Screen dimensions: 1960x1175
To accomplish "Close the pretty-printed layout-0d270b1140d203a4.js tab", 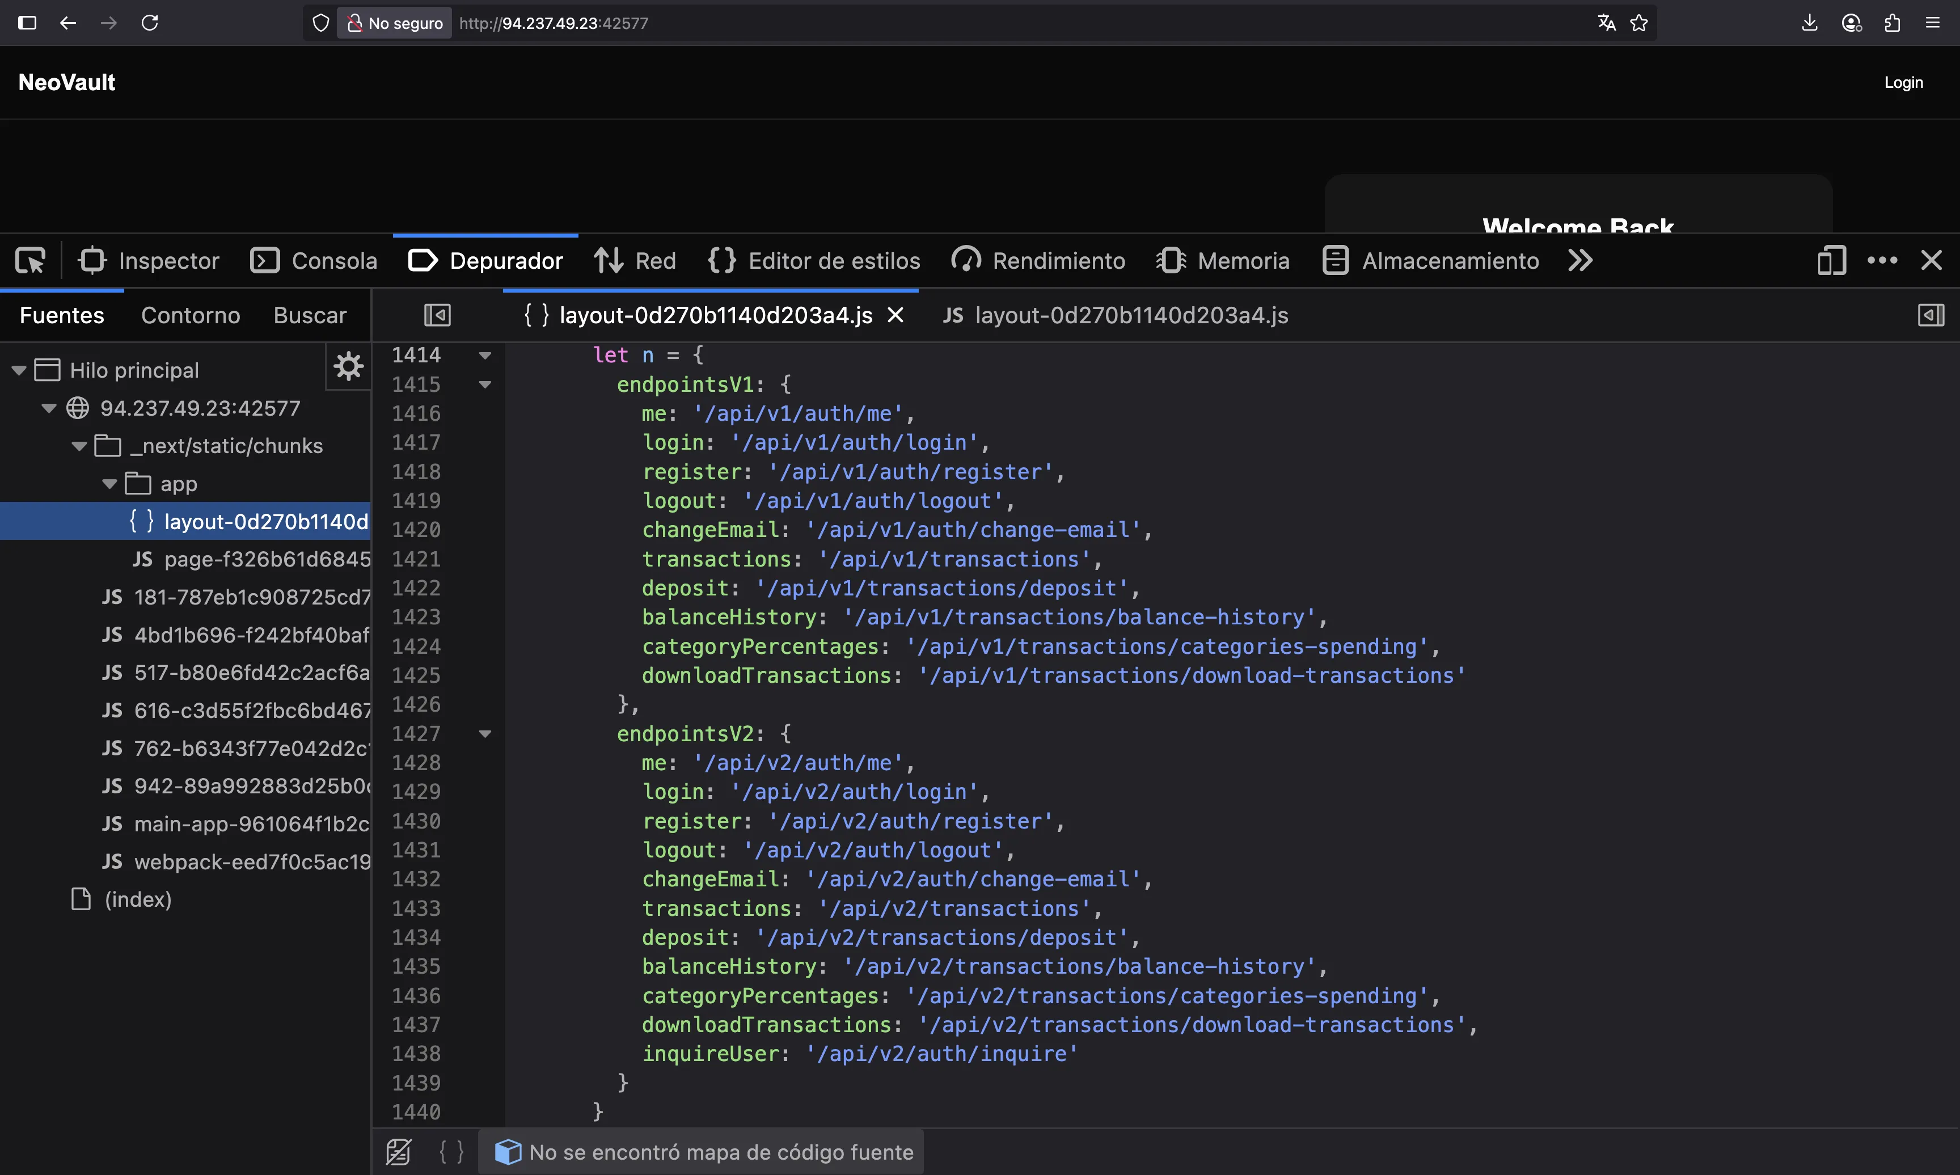I will (895, 315).
